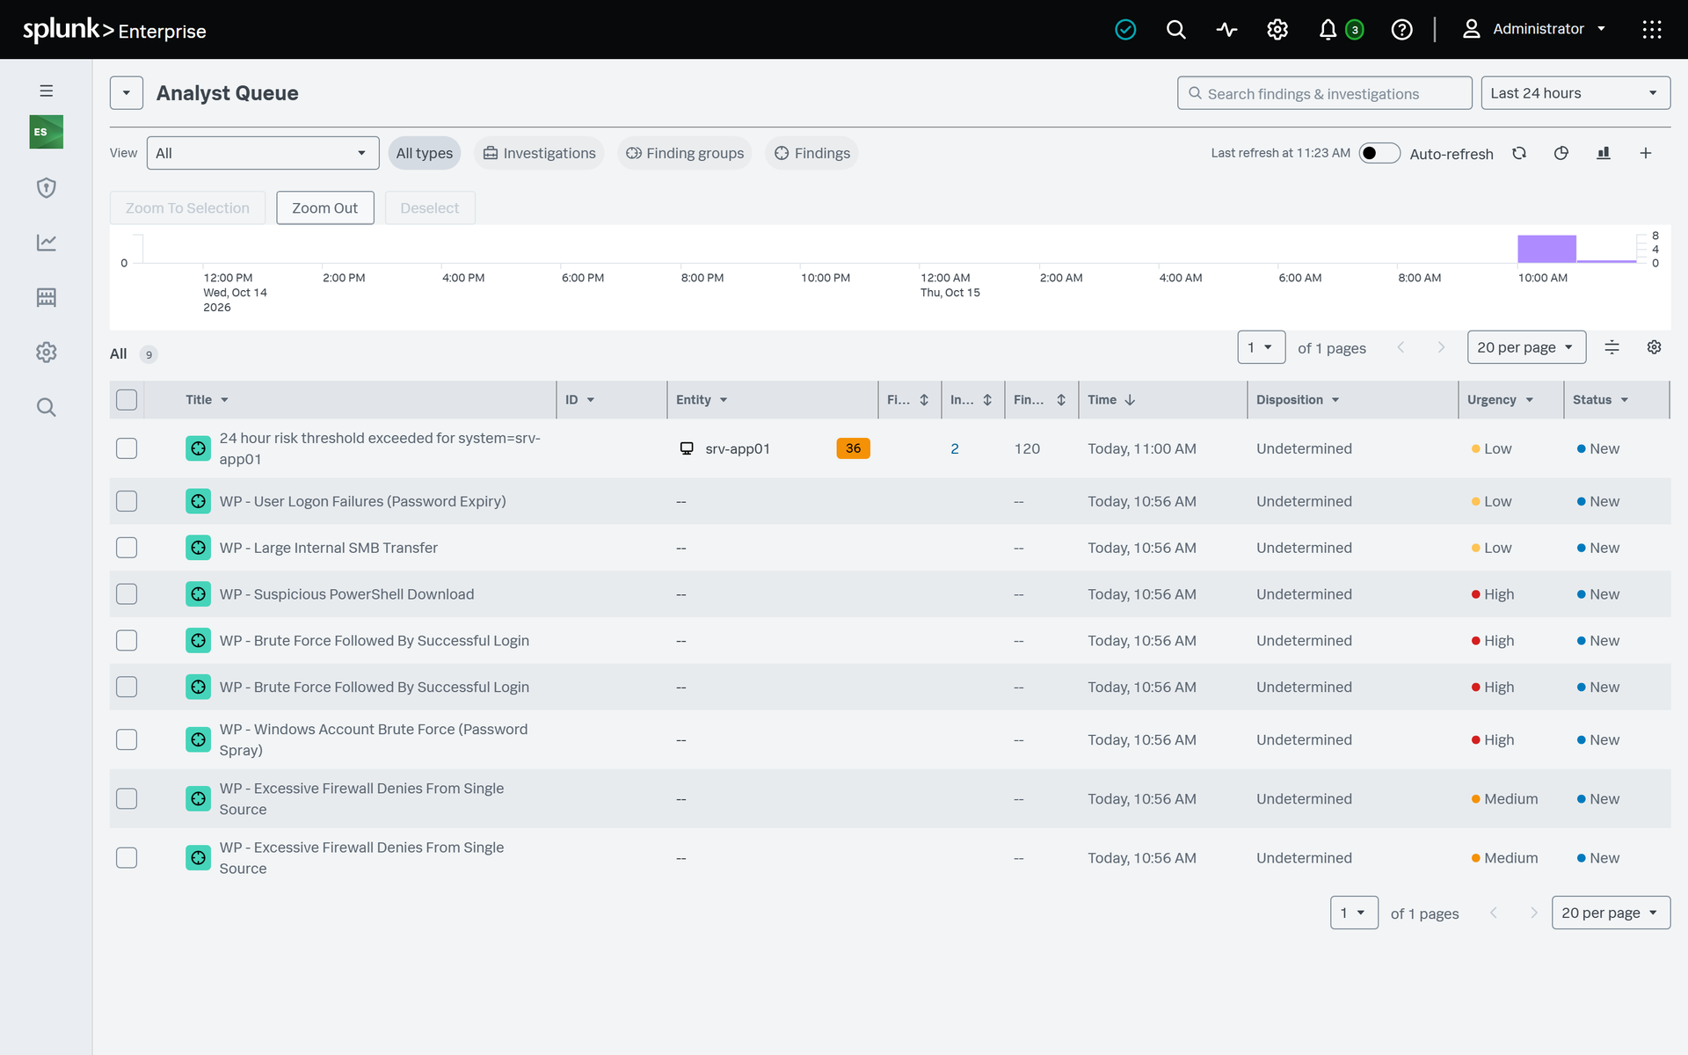Refresh the analyst queue now
Image resolution: width=1688 pixels, height=1055 pixels.
(1519, 153)
